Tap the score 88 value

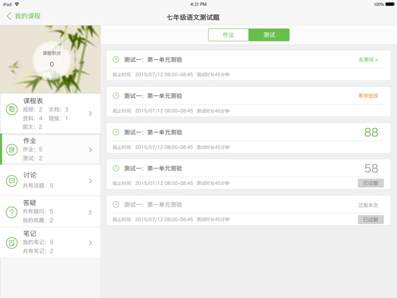pyautogui.click(x=371, y=132)
